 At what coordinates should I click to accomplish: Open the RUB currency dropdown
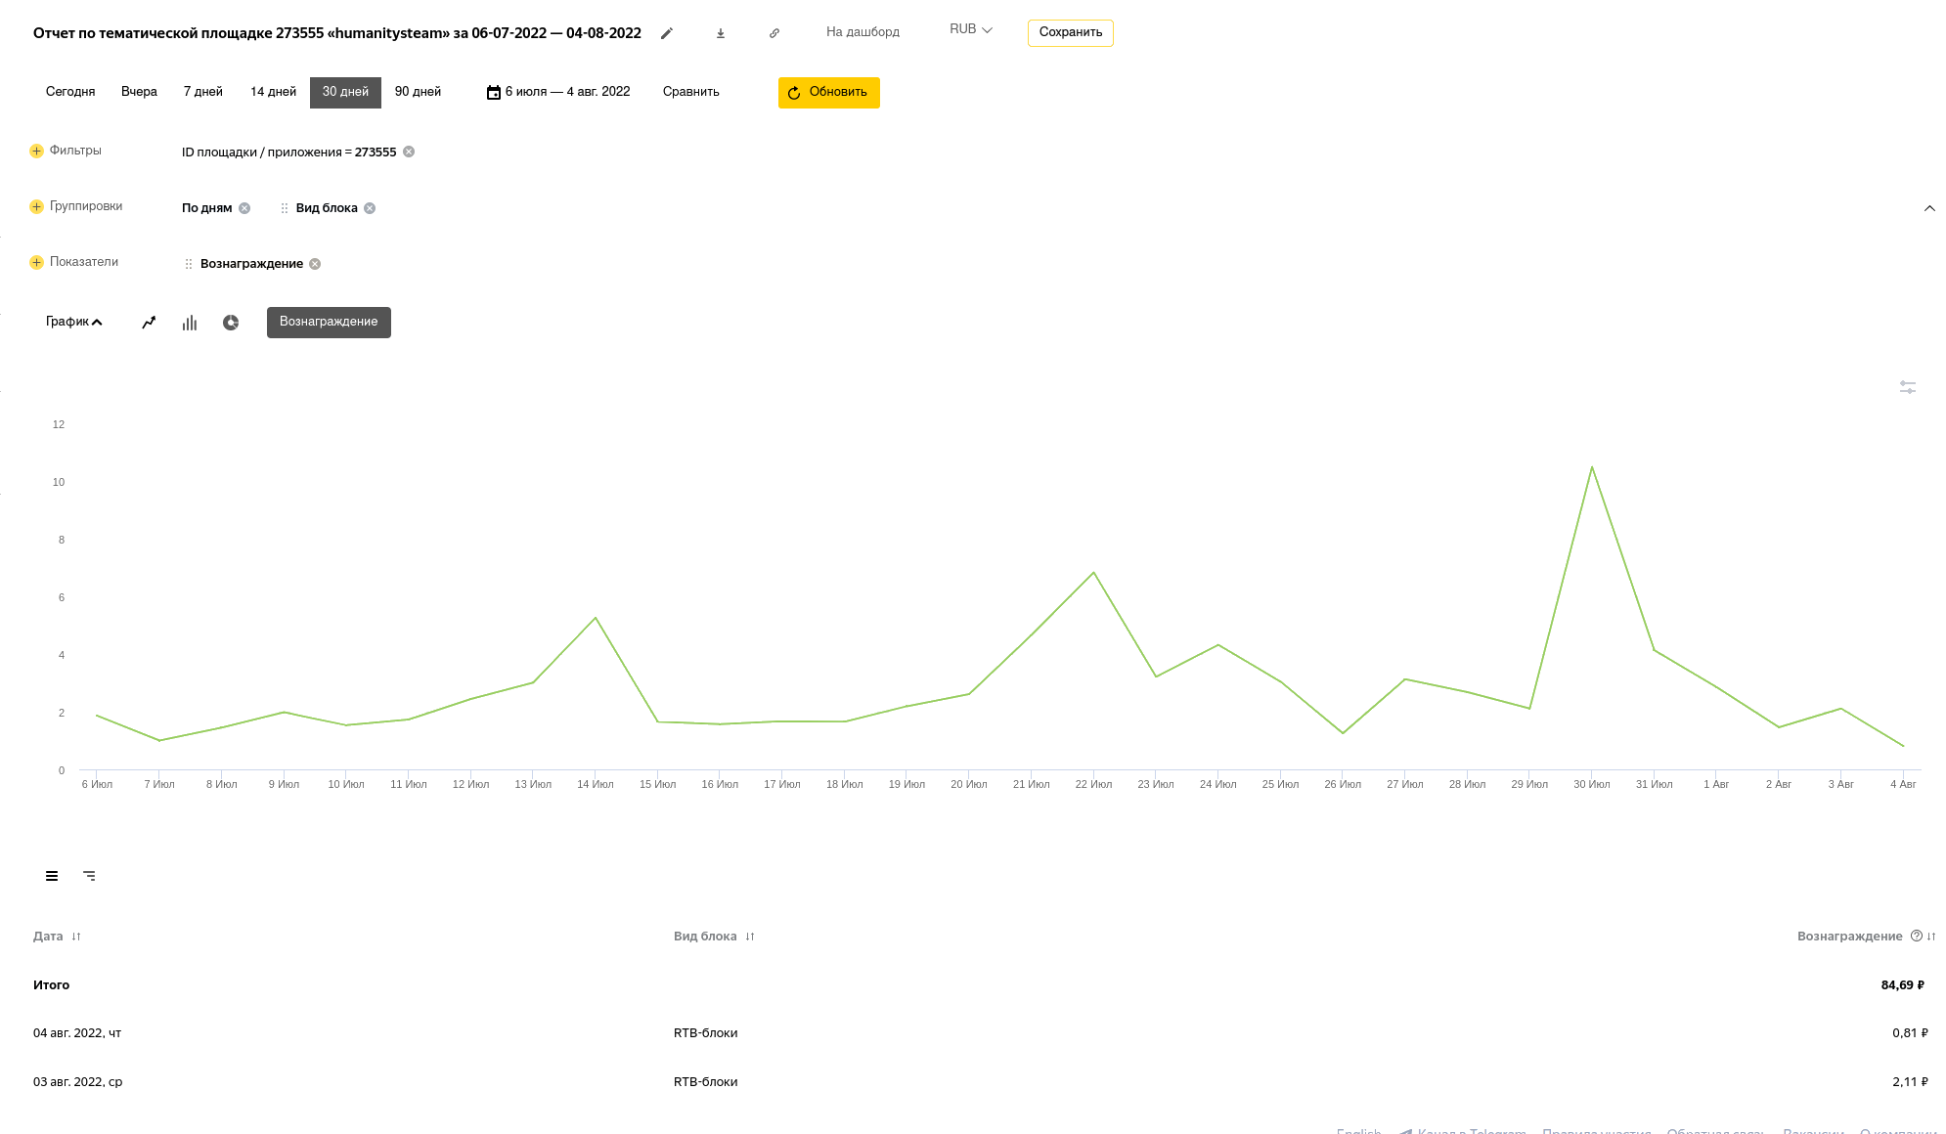point(970,29)
